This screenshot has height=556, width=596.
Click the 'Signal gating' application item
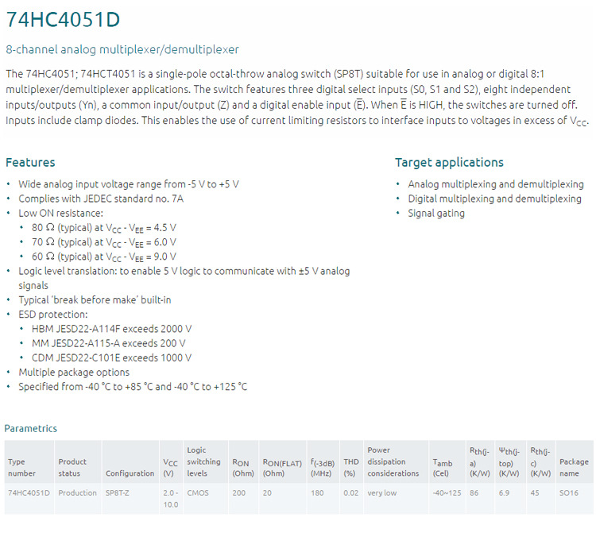(436, 213)
